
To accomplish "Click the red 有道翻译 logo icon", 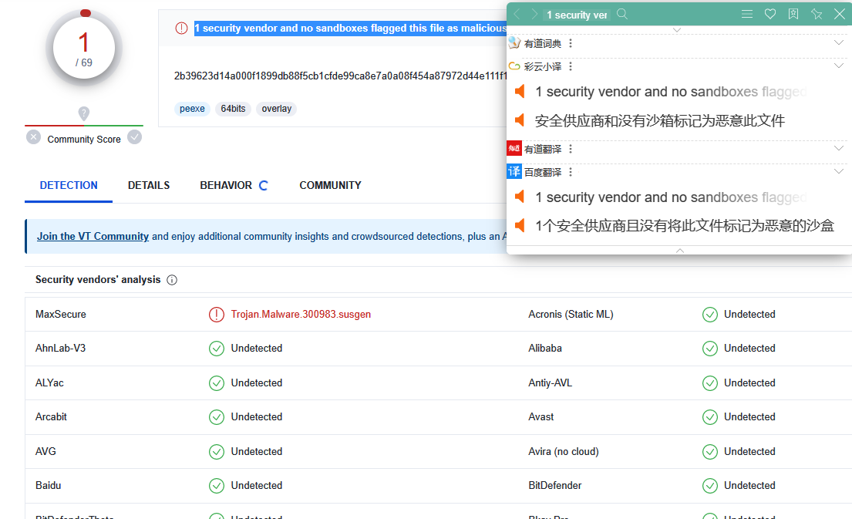I will 514,148.
